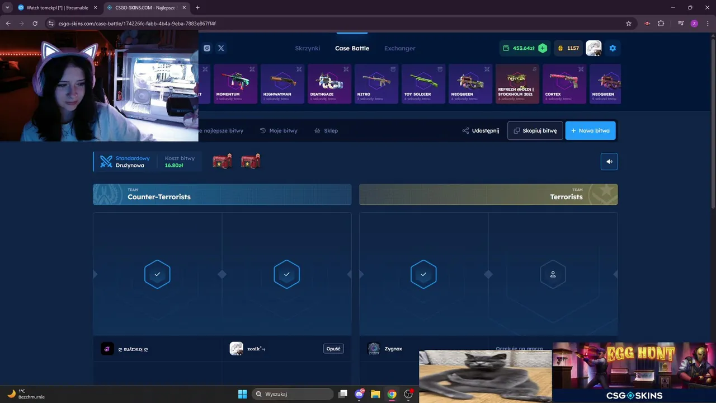716x403 pixels.
Task: Open the REFREZH (GOLD) Stockholm 2021 drop card
Action: click(x=517, y=84)
